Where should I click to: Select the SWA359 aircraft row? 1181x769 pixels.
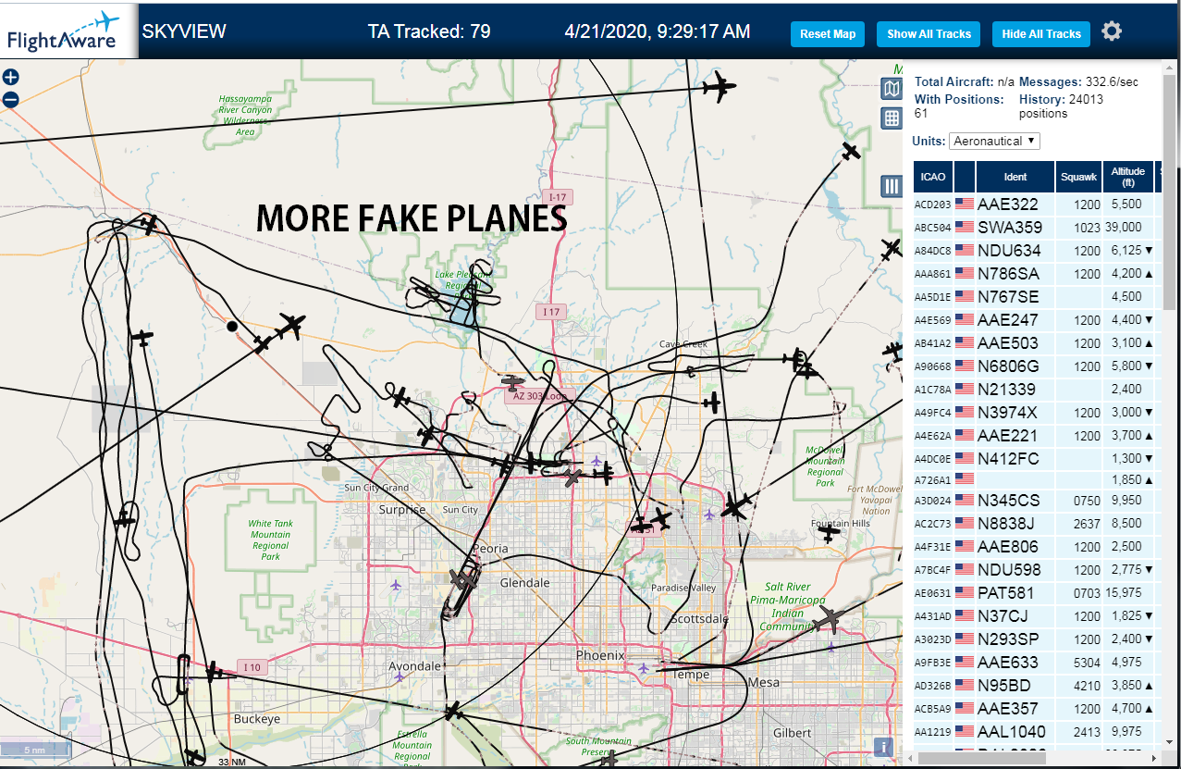coord(1037,228)
